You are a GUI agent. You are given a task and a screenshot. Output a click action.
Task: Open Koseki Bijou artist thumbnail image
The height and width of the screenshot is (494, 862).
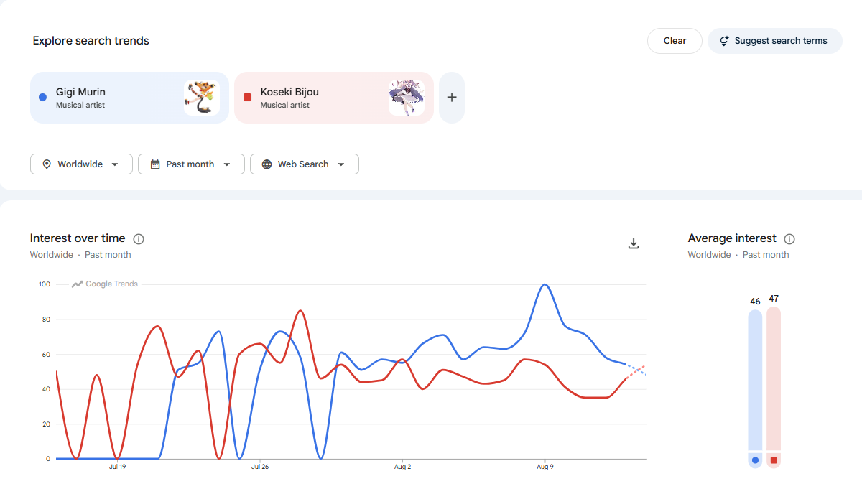pyautogui.click(x=407, y=98)
